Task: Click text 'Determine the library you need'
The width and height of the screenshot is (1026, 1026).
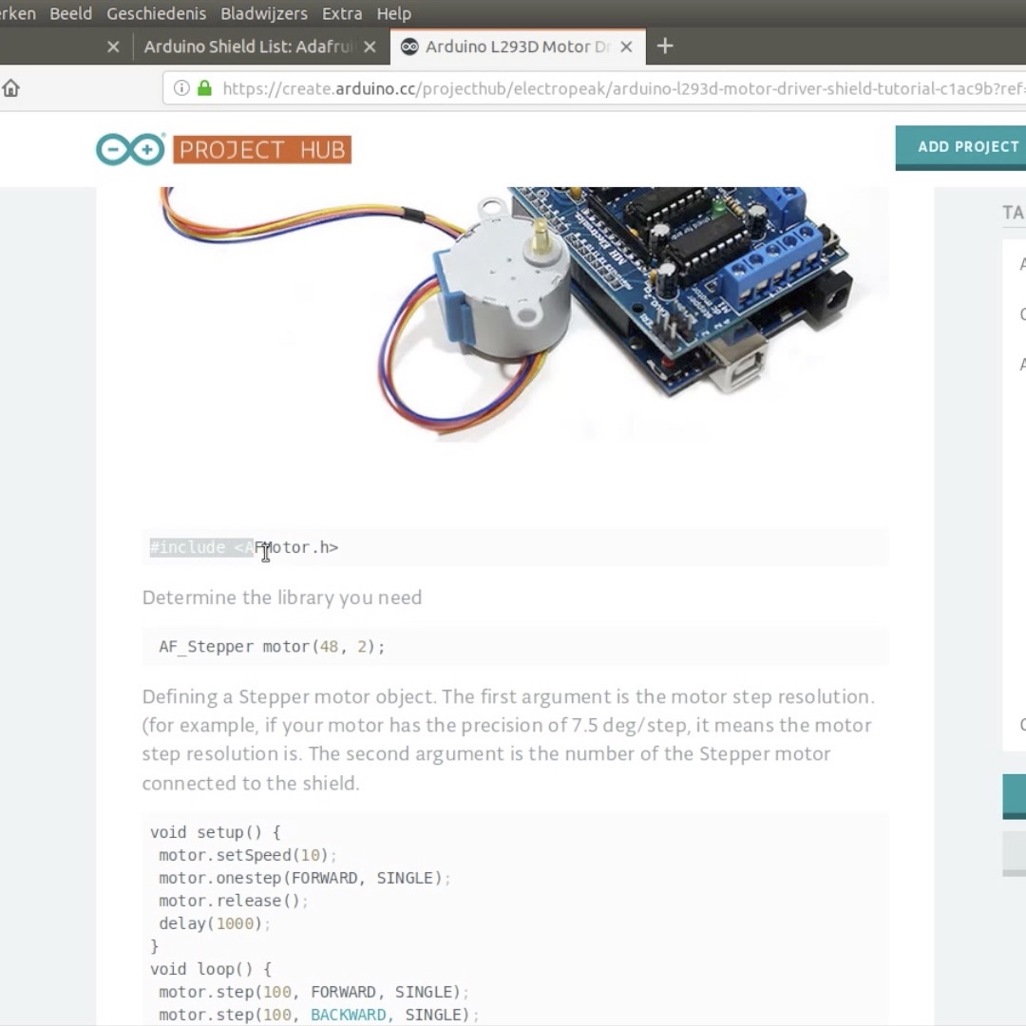Action: [282, 598]
